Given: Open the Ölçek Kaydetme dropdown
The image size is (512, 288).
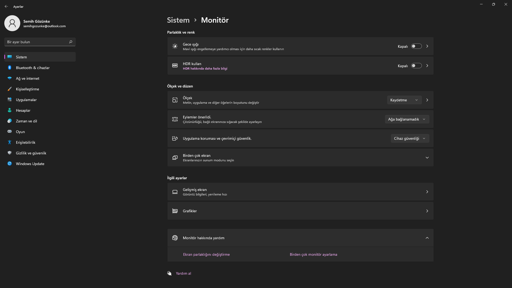Looking at the screenshot, I should [404, 100].
